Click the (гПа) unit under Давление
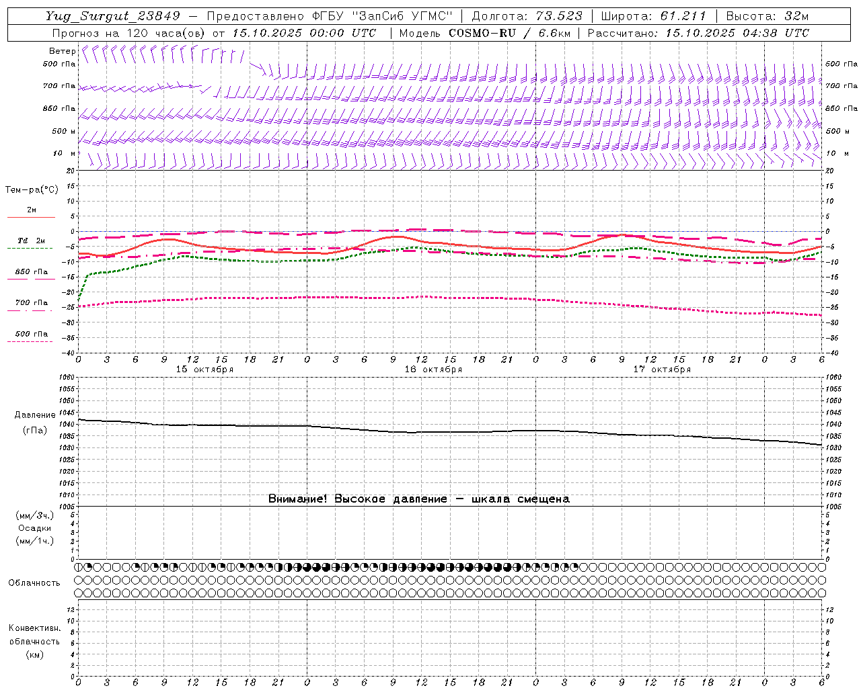Viewport: 861px width, 688px height. pos(35,430)
